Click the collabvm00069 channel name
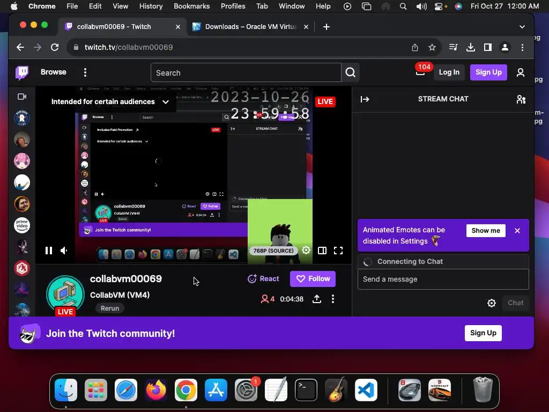The image size is (549, 412). pos(125,279)
